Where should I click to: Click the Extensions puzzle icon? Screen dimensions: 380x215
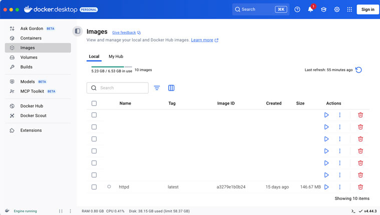coord(12,130)
